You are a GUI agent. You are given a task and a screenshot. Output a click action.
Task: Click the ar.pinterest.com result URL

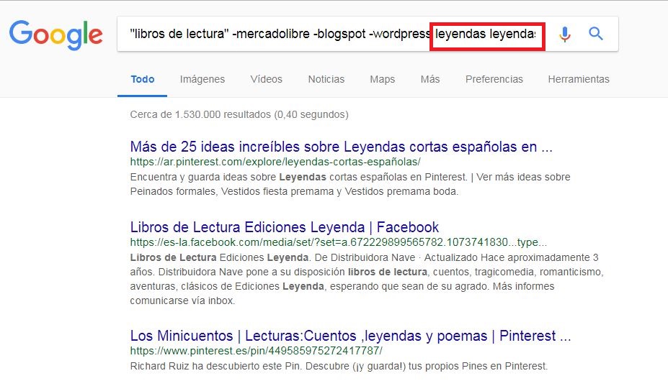coord(275,162)
